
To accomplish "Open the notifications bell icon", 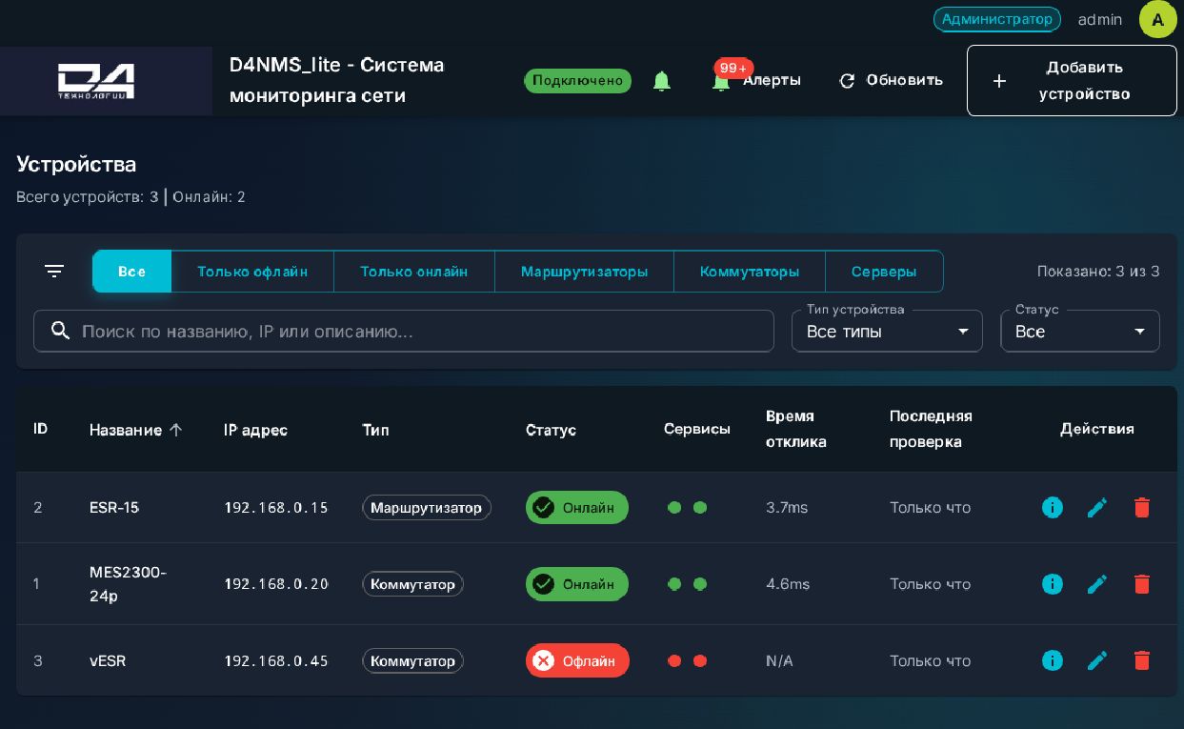I will coord(662,81).
